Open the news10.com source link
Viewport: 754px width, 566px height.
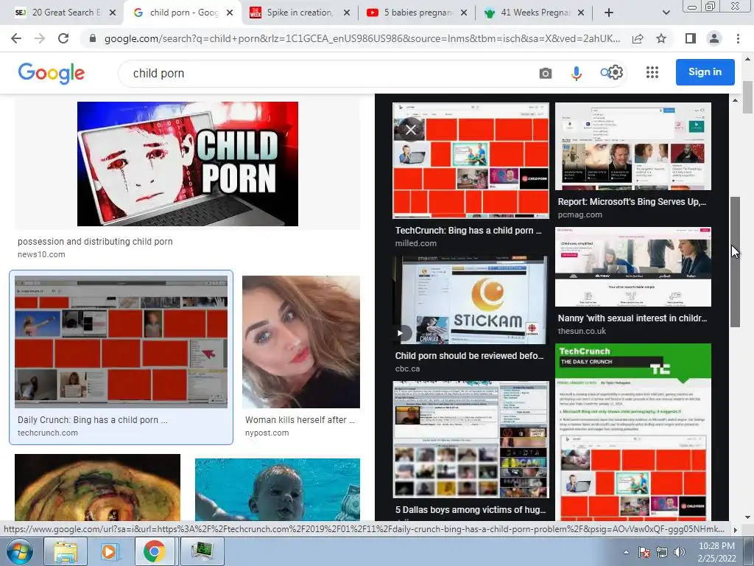click(x=41, y=254)
